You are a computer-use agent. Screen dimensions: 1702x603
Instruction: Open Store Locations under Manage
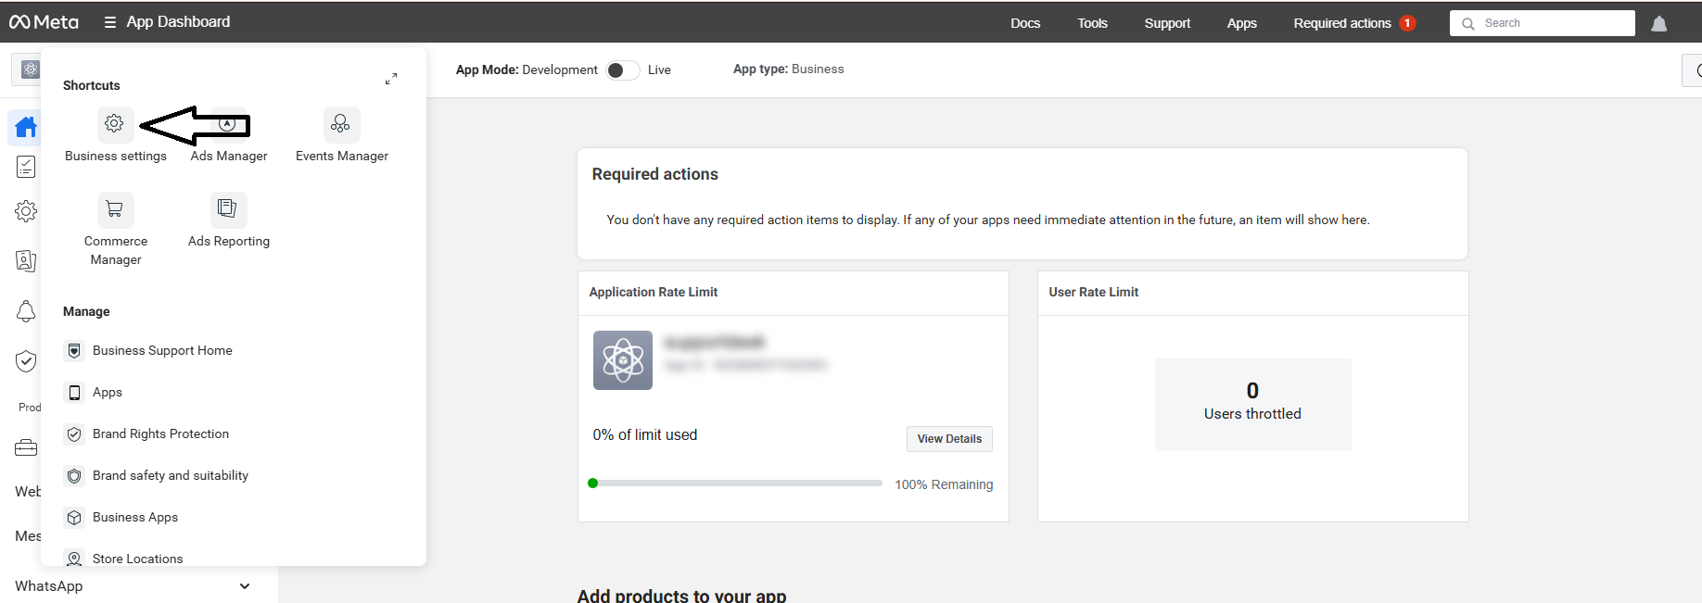coord(137,559)
